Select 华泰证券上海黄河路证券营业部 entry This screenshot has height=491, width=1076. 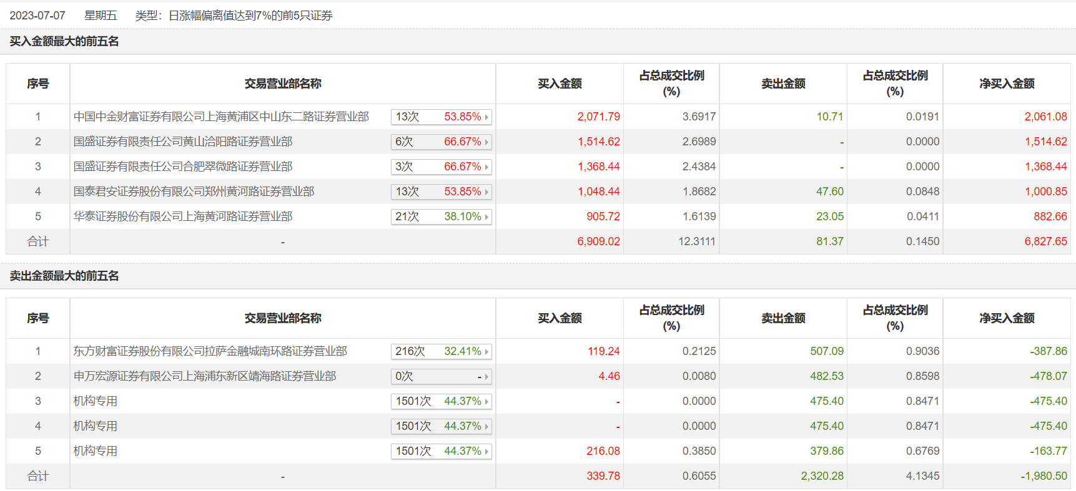pos(183,216)
